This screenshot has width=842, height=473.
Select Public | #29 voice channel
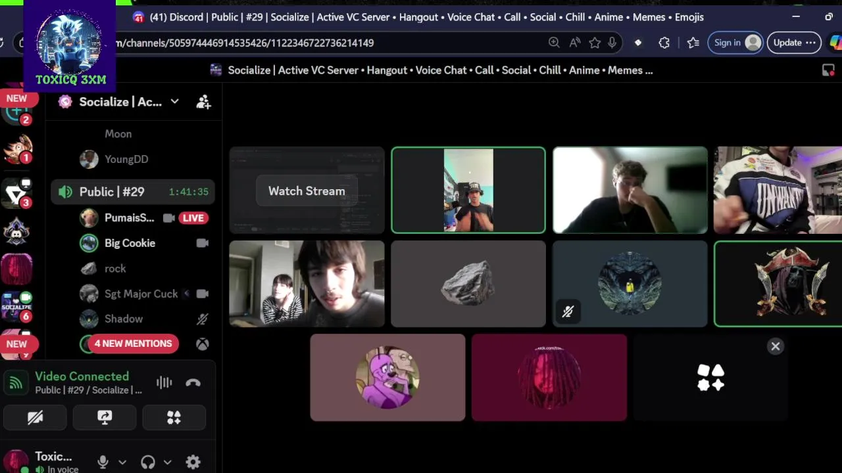click(x=133, y=192)
